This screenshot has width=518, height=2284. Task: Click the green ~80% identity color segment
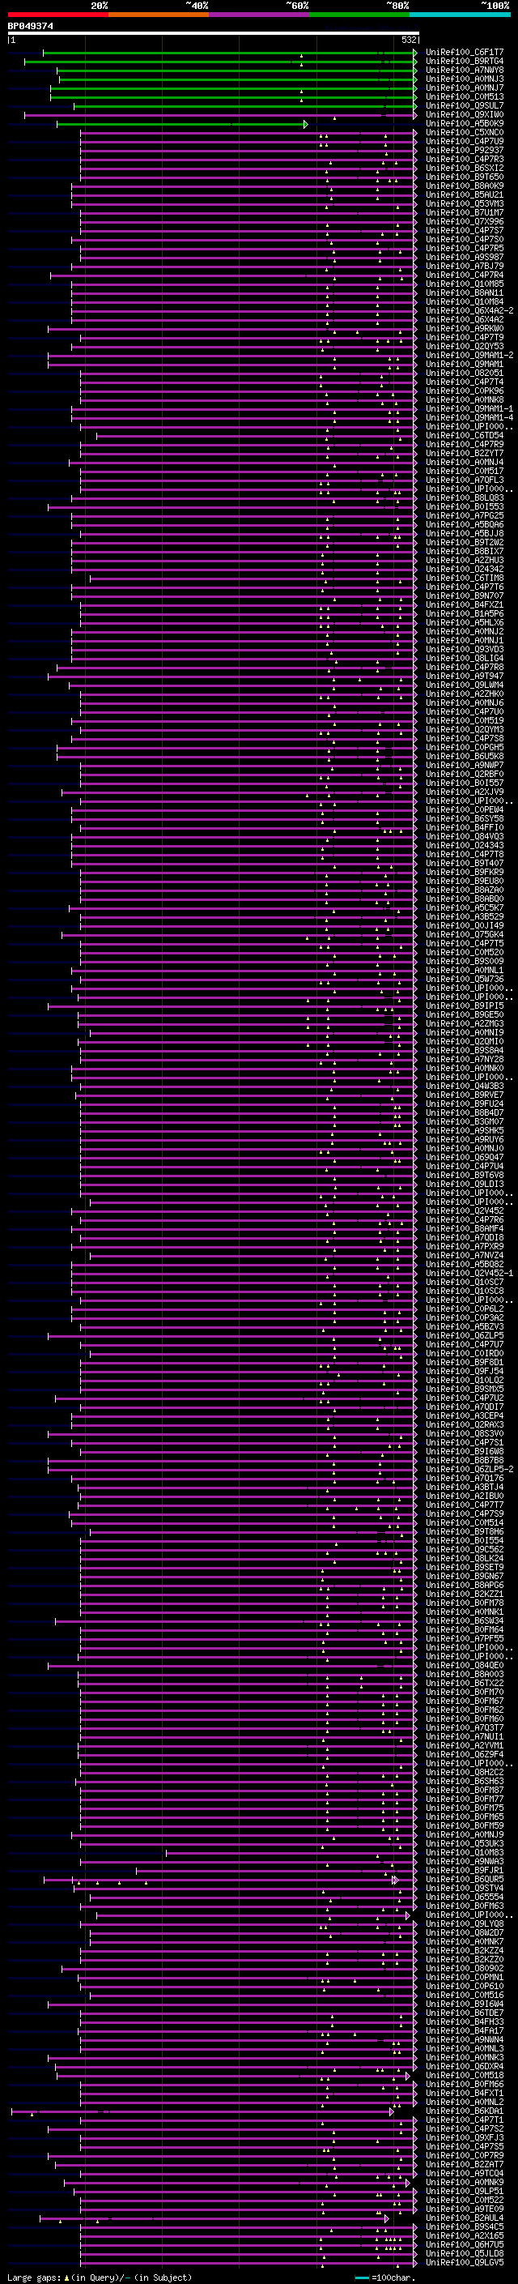tap(359, 15)
